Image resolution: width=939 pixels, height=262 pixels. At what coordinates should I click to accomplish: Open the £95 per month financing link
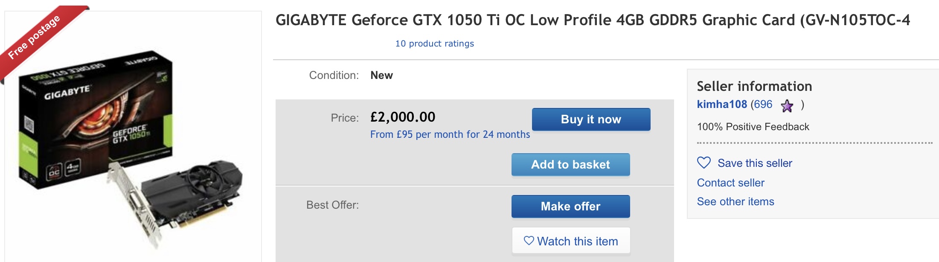pyautogui.click(x=450, y=134)
